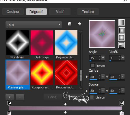This screenshot has height=115, width=130.
Task: Select the Rouge-oran… gradient thumbnail
Action: [42, 73]
